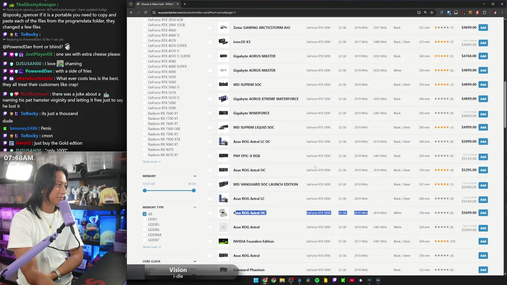Check the Radeon RX 7900 XTX filter

point(145,139)
